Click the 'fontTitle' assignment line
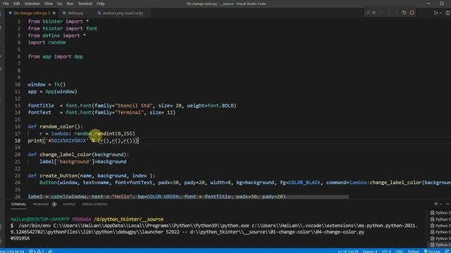The height and width of the screenshot is (253, 451). (132, 105)
